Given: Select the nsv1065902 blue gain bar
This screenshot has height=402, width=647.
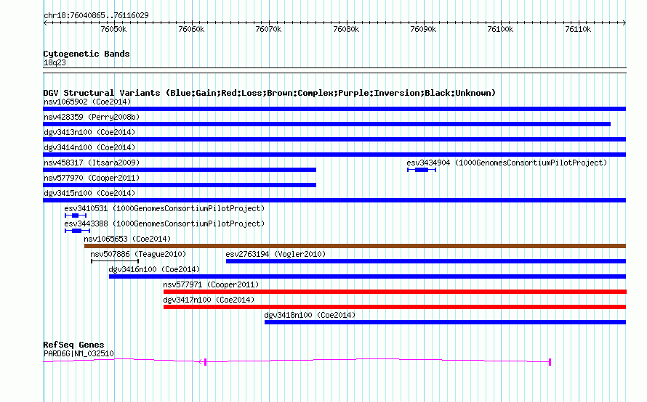Looking at the screenshot, I should [334, 109].
